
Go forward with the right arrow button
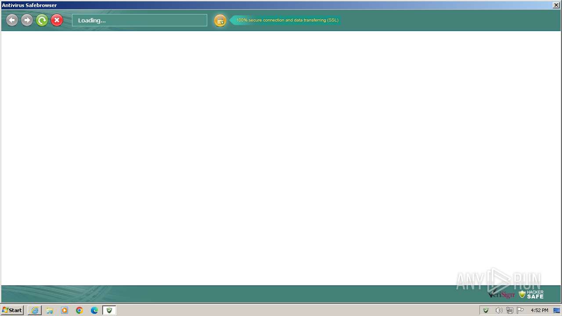pyautogui.click(x=27, y=20)
